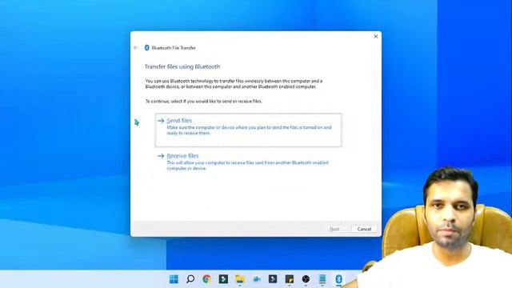The width and height of the screenshot is (512, 288).
Task: Choose the Receive files option
Action: pyautogui.click(x=248, y=162)
